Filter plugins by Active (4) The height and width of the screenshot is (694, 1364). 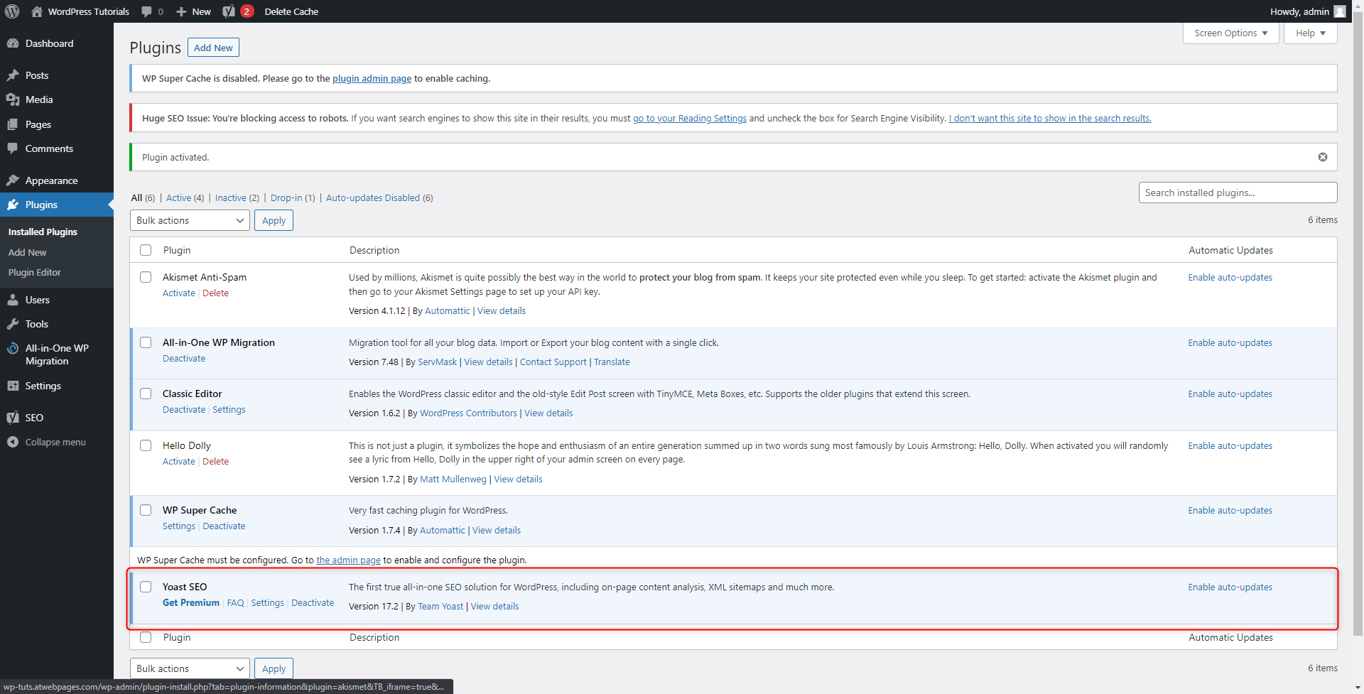pos(185,197)
